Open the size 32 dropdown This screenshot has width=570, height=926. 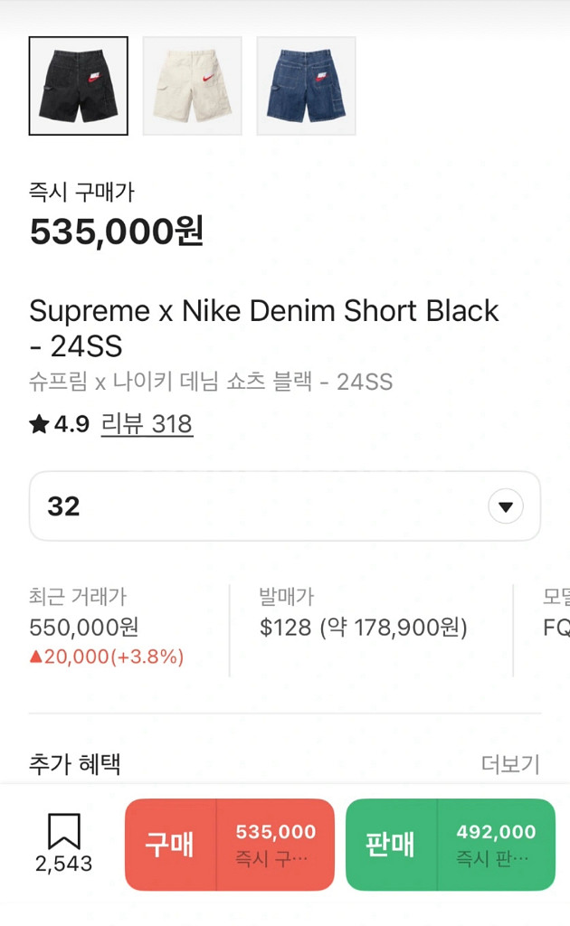[x=271, y=506]
